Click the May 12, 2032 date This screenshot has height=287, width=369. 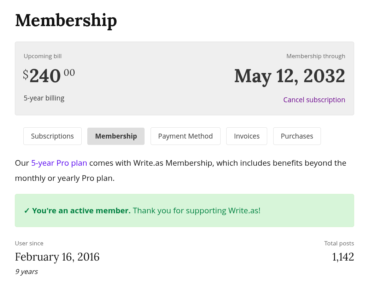289,76
